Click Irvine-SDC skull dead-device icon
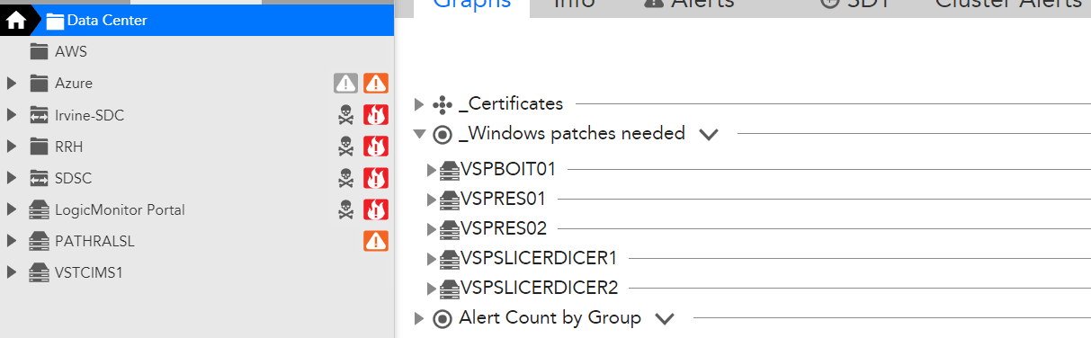This screenshot has height=338, width=1091. [x=345, y=115]
